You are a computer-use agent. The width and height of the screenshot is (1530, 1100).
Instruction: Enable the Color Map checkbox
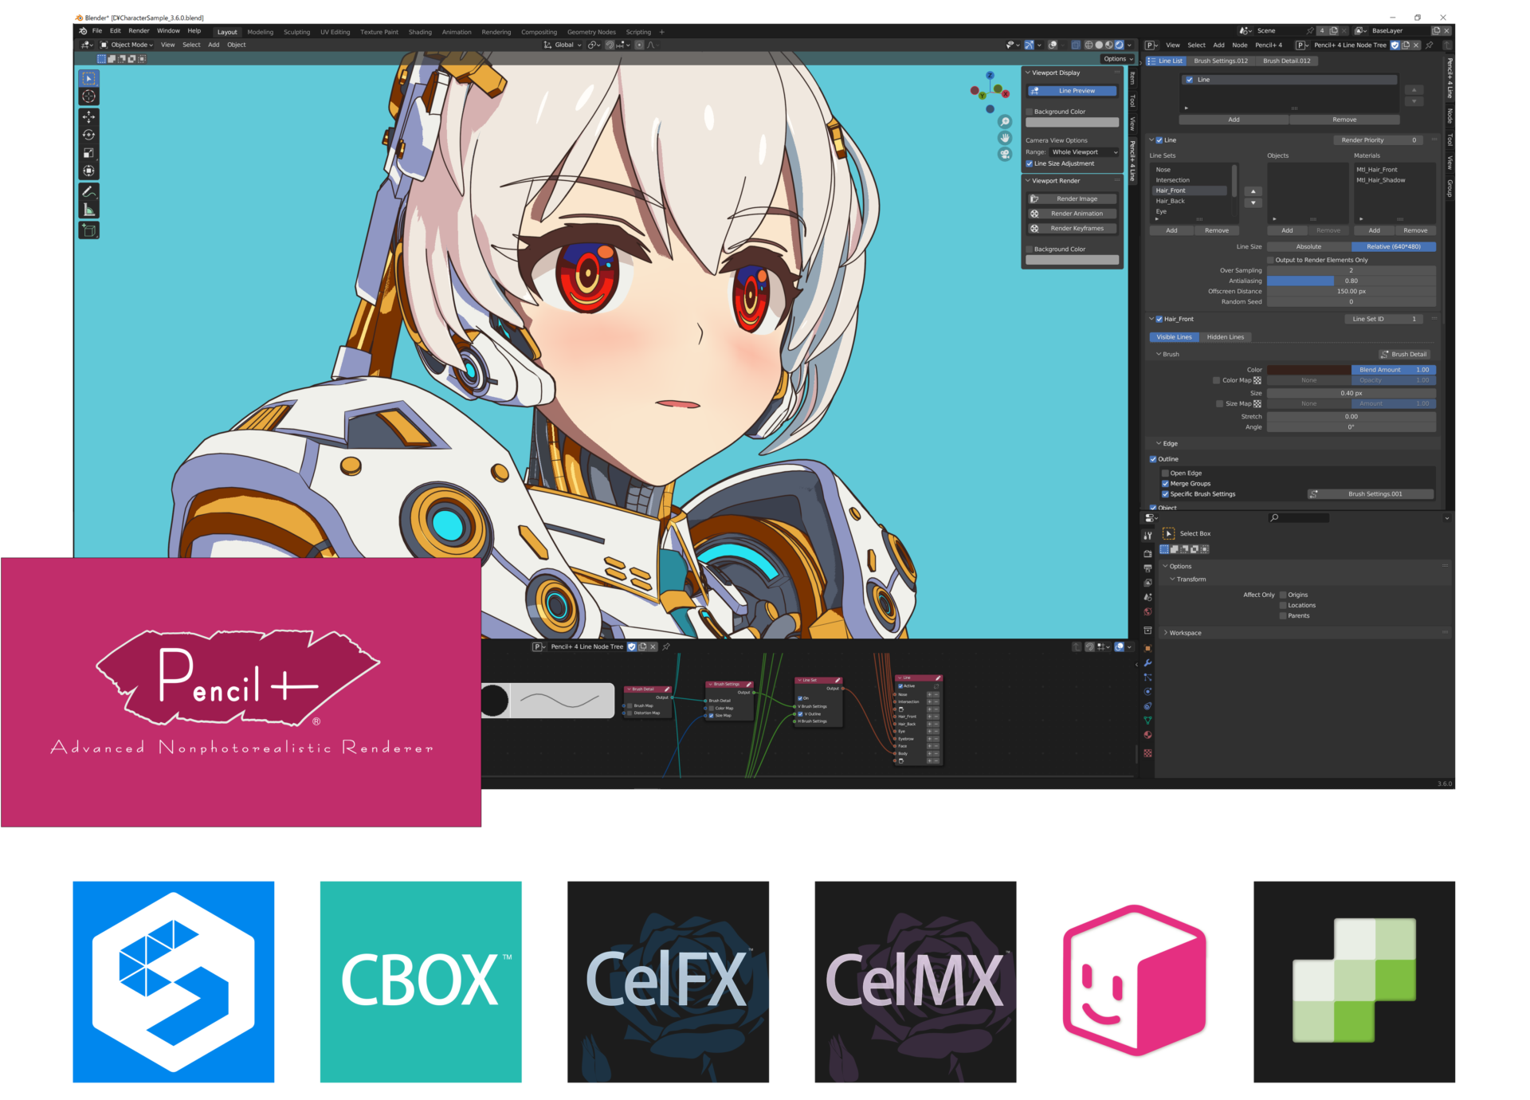click(1216, 380)
